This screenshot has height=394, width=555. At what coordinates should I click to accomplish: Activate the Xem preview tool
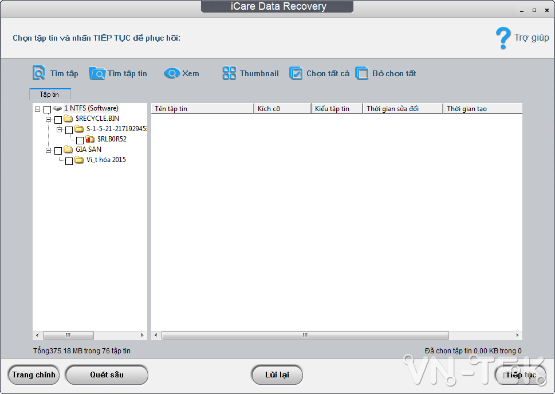(x=172, y=73)
